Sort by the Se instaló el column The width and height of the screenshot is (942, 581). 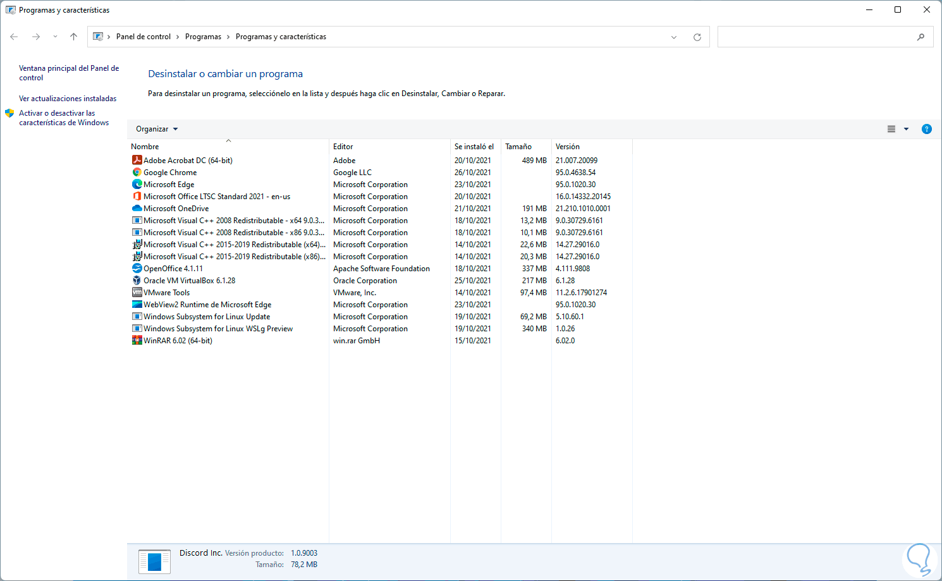pyautogui.click(x=475, y=146)
